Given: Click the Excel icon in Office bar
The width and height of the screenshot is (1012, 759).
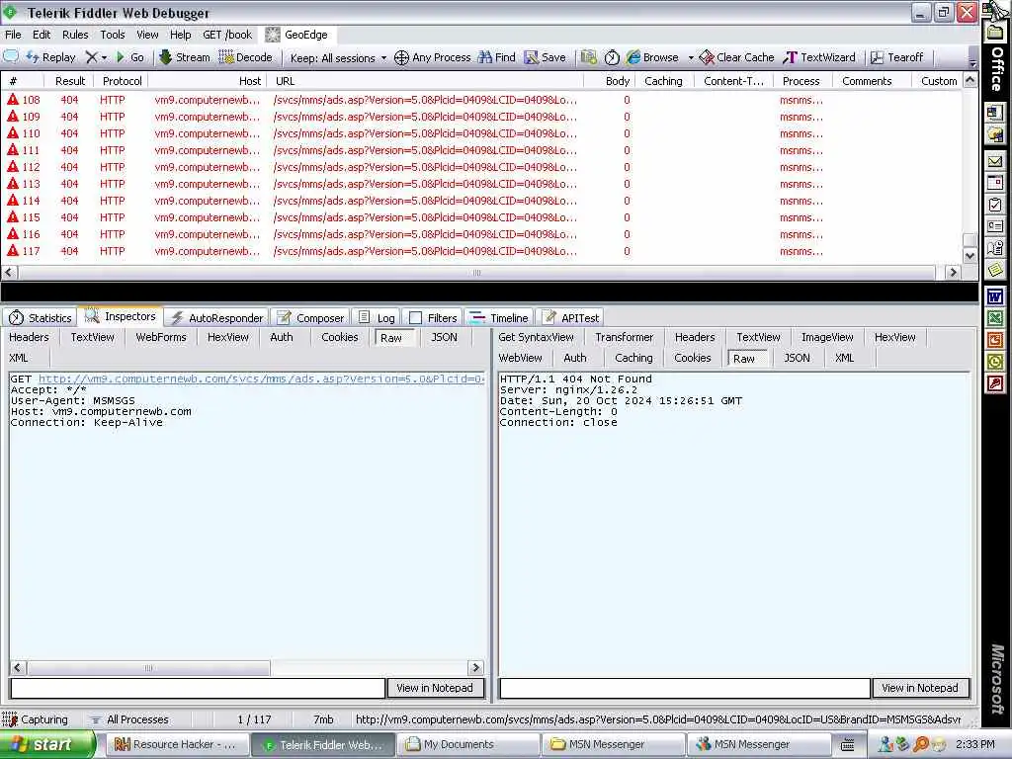Looking at the screenshot, I should (994, 317).
